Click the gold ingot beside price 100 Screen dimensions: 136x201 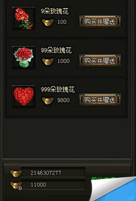pyautogui.click(x=48, y=22)
